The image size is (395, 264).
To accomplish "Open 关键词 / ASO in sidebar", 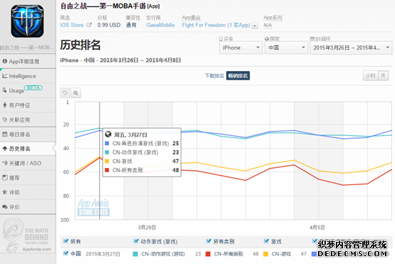I will 28,163.
